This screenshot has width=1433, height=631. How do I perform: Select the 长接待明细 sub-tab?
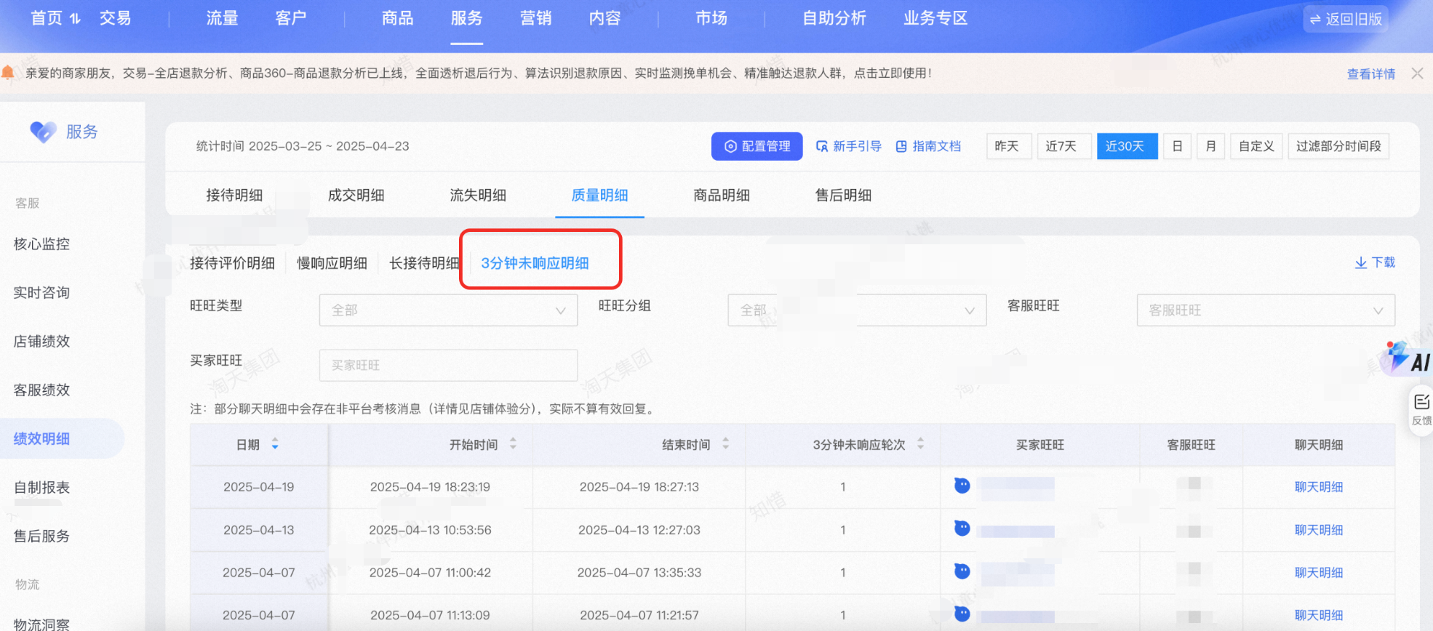[424, 263]
